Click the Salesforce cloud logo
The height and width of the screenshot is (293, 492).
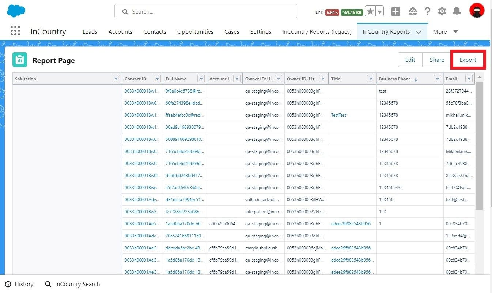point(16,11)
